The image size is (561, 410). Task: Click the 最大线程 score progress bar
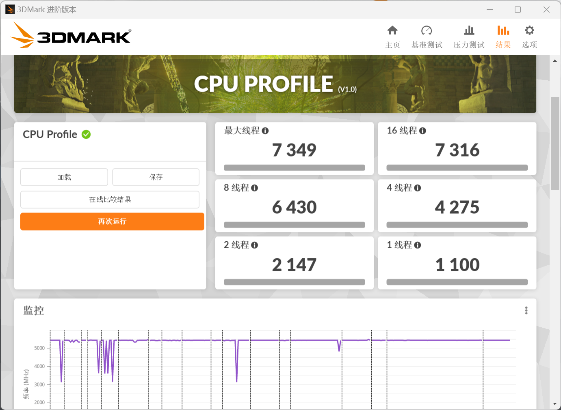295,167
